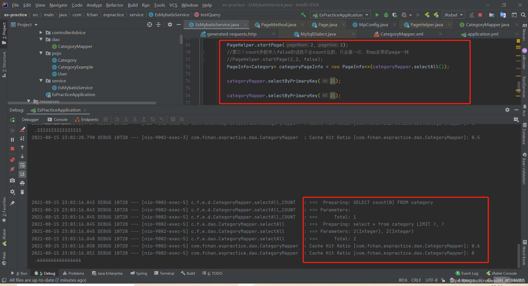View breakpoints with double red circles icon
Viewport: 528px width, 286px height.
click(12, 160)
